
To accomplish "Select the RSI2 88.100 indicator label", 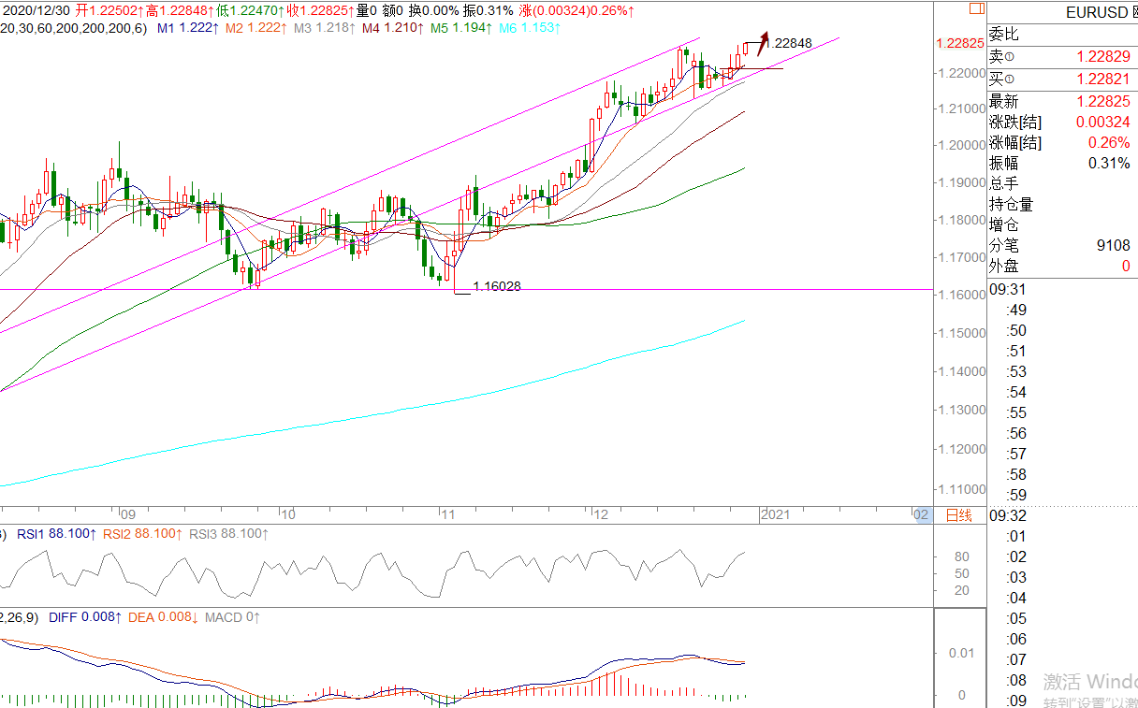I will pos(144,533).
